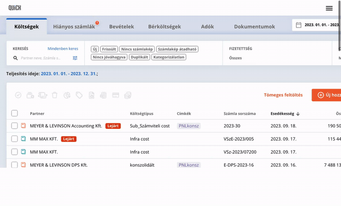Click the PNLkonsz tag on 2023-30 row
This screenshot has height=206, width=341.
[x=189, y=126]
